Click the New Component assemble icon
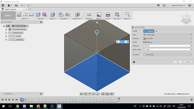This screenshot has width=194, height=109. click(x=61, y=15)
